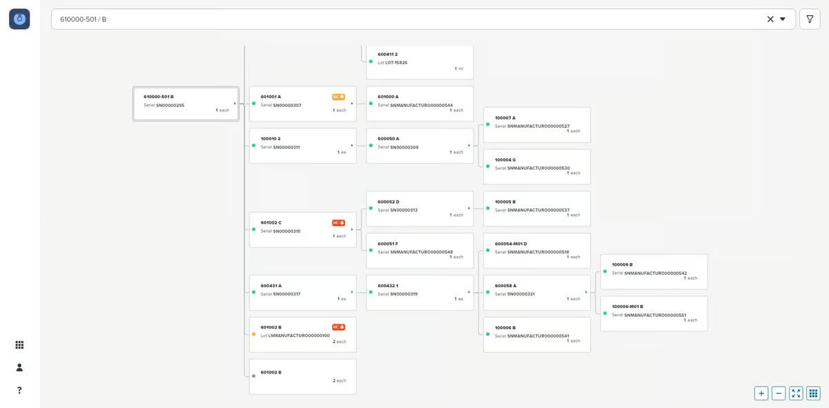Clear the search field with the X icon
This screenshot has width=829, height=408.
click(770, 19)
